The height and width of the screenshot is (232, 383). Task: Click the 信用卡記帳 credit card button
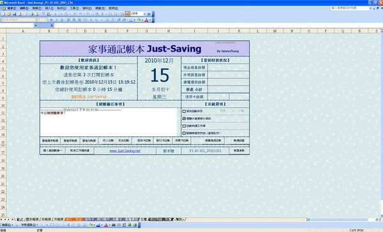(x=144, y=140)
